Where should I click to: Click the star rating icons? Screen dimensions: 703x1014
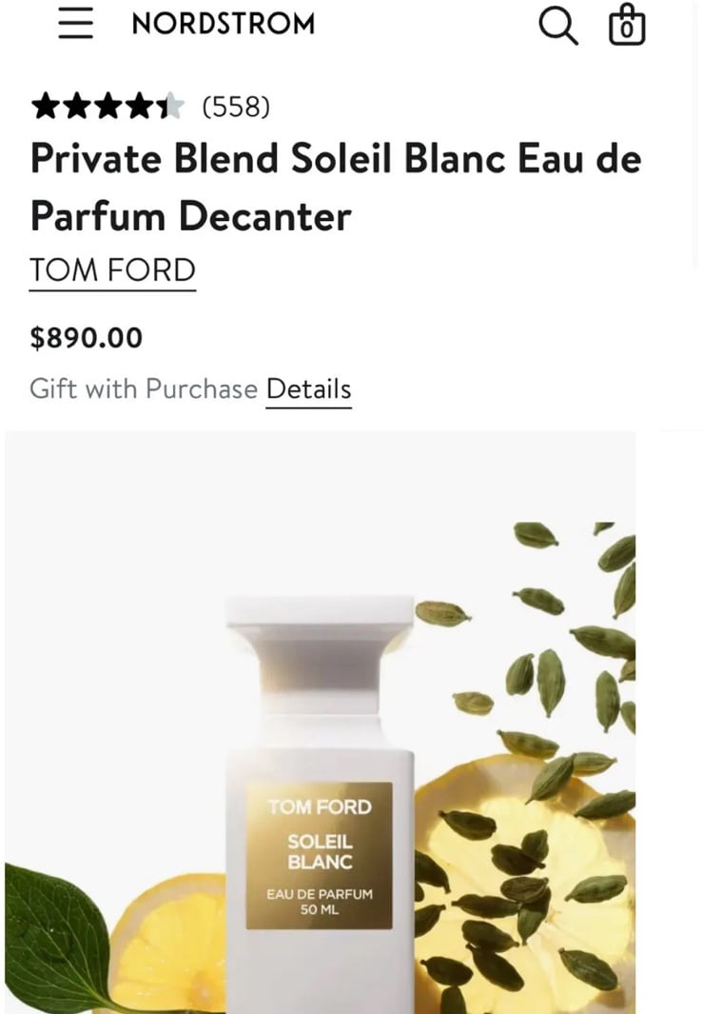[x=107, y=106]
